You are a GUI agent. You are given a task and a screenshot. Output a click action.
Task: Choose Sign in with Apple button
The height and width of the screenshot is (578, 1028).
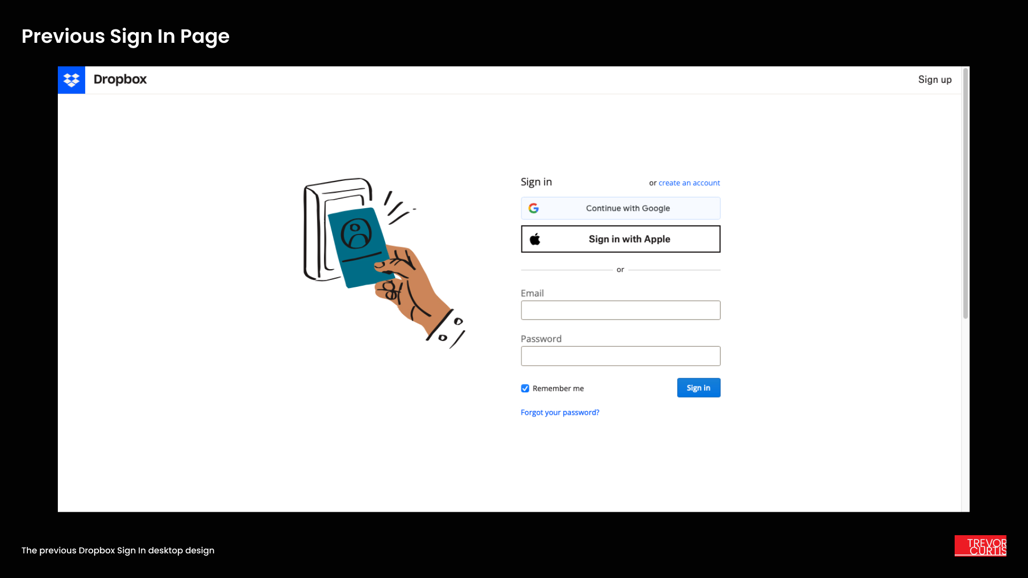621,239
